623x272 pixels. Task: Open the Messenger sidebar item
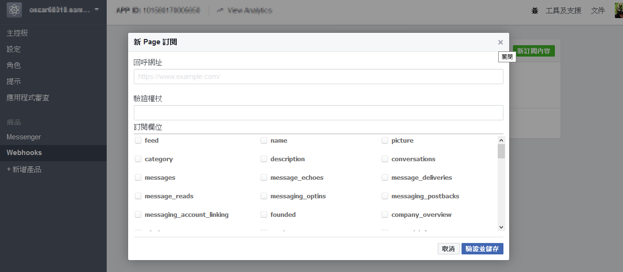click(24, 137)
